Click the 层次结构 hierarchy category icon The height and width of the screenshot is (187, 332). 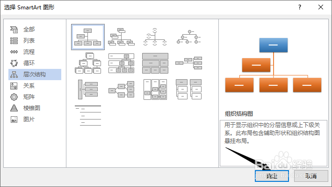pos(14,75)
